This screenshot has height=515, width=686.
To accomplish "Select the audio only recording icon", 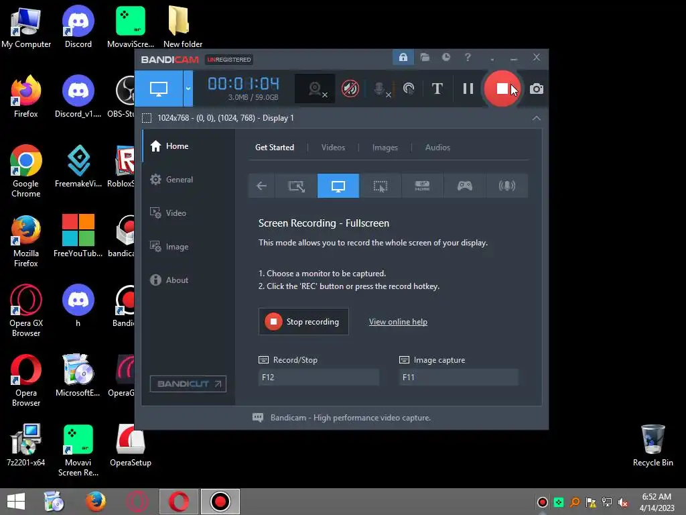I will click(x=506, y=186).
